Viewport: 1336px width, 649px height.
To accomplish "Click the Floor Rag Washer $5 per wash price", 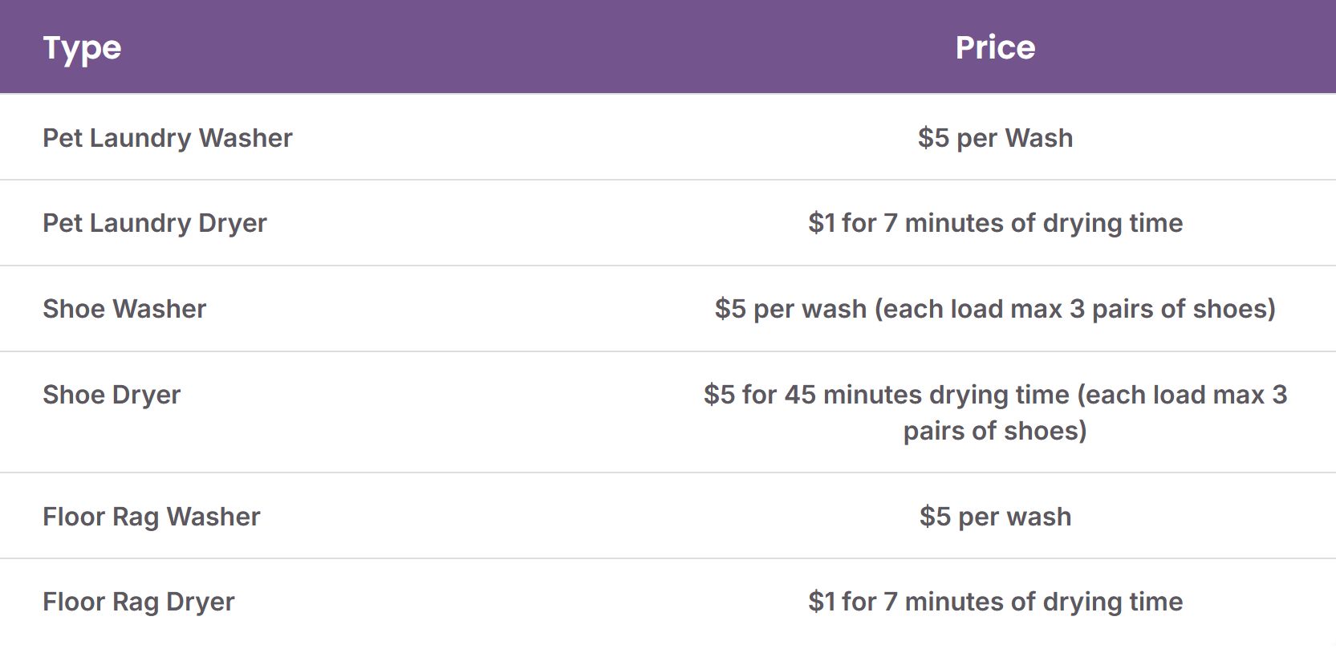I will pos(995,517).
